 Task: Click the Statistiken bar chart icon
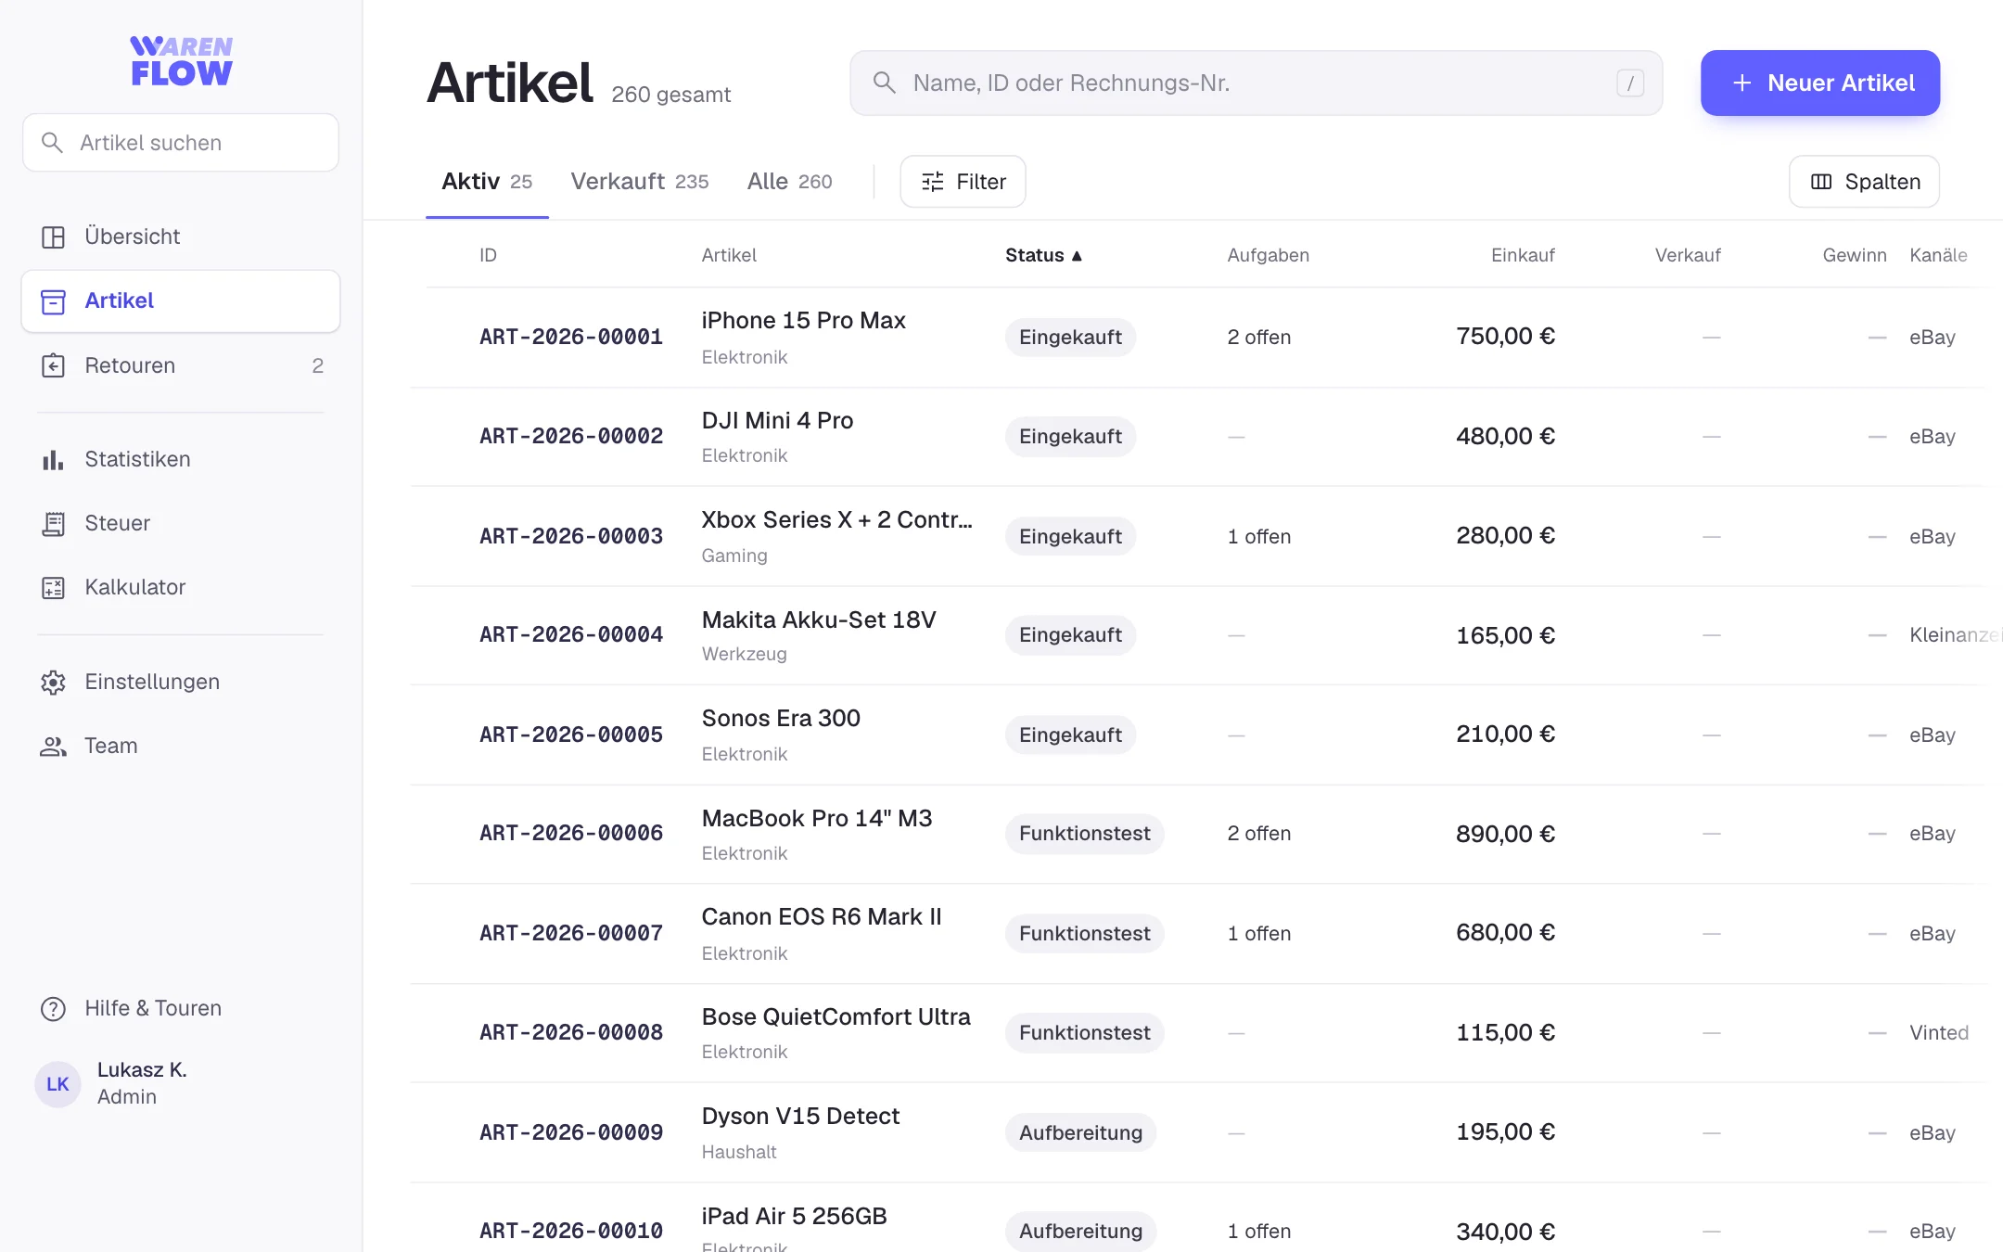click(53, 460)
